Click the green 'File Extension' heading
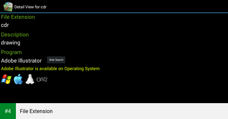Image resolution: width=228 pixels, height=119 pixels. pyautogui.click(x=18, y=17)
